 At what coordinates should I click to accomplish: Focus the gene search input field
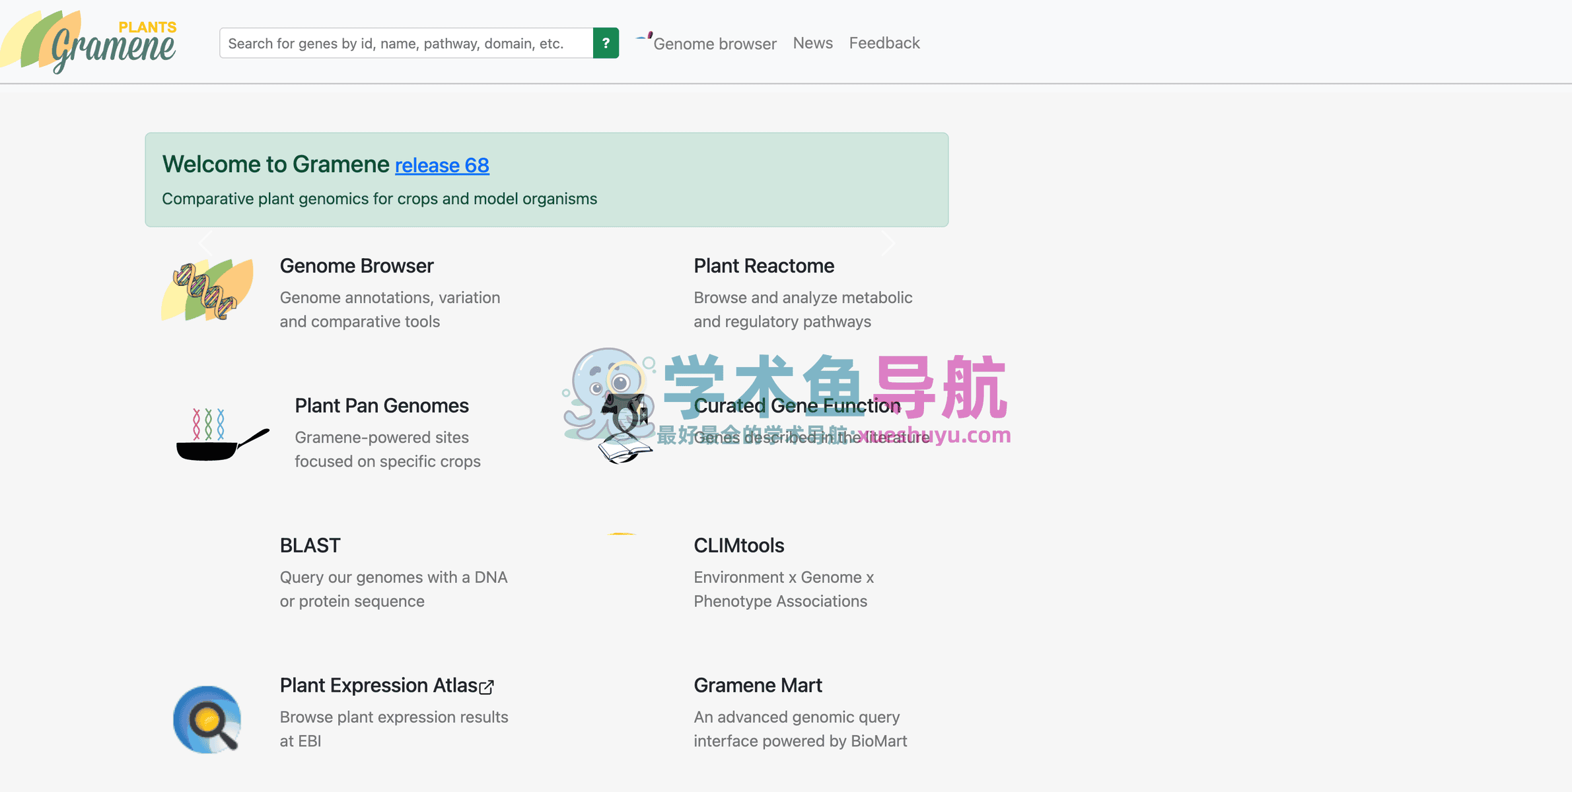click(406, 44)
